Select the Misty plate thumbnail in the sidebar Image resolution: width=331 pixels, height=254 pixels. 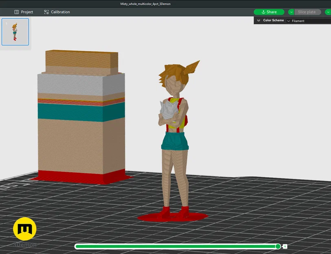(x=15, y=32)
